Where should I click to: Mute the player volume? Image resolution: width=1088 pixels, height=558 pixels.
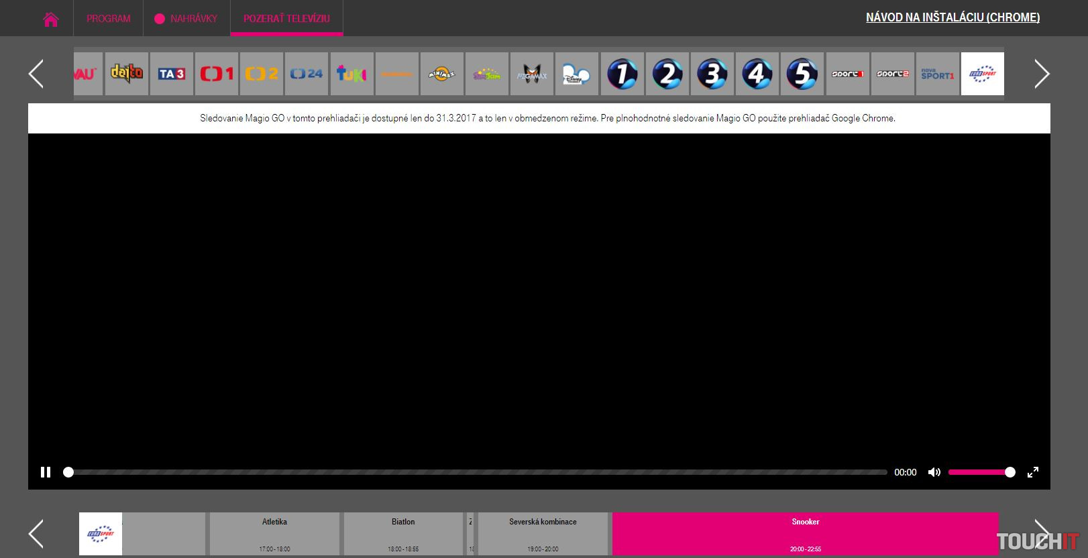pyautogui.click(x=934, y=472)
